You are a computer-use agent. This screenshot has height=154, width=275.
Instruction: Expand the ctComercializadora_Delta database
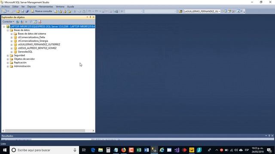pyautogui.click(x=12, y=37)
